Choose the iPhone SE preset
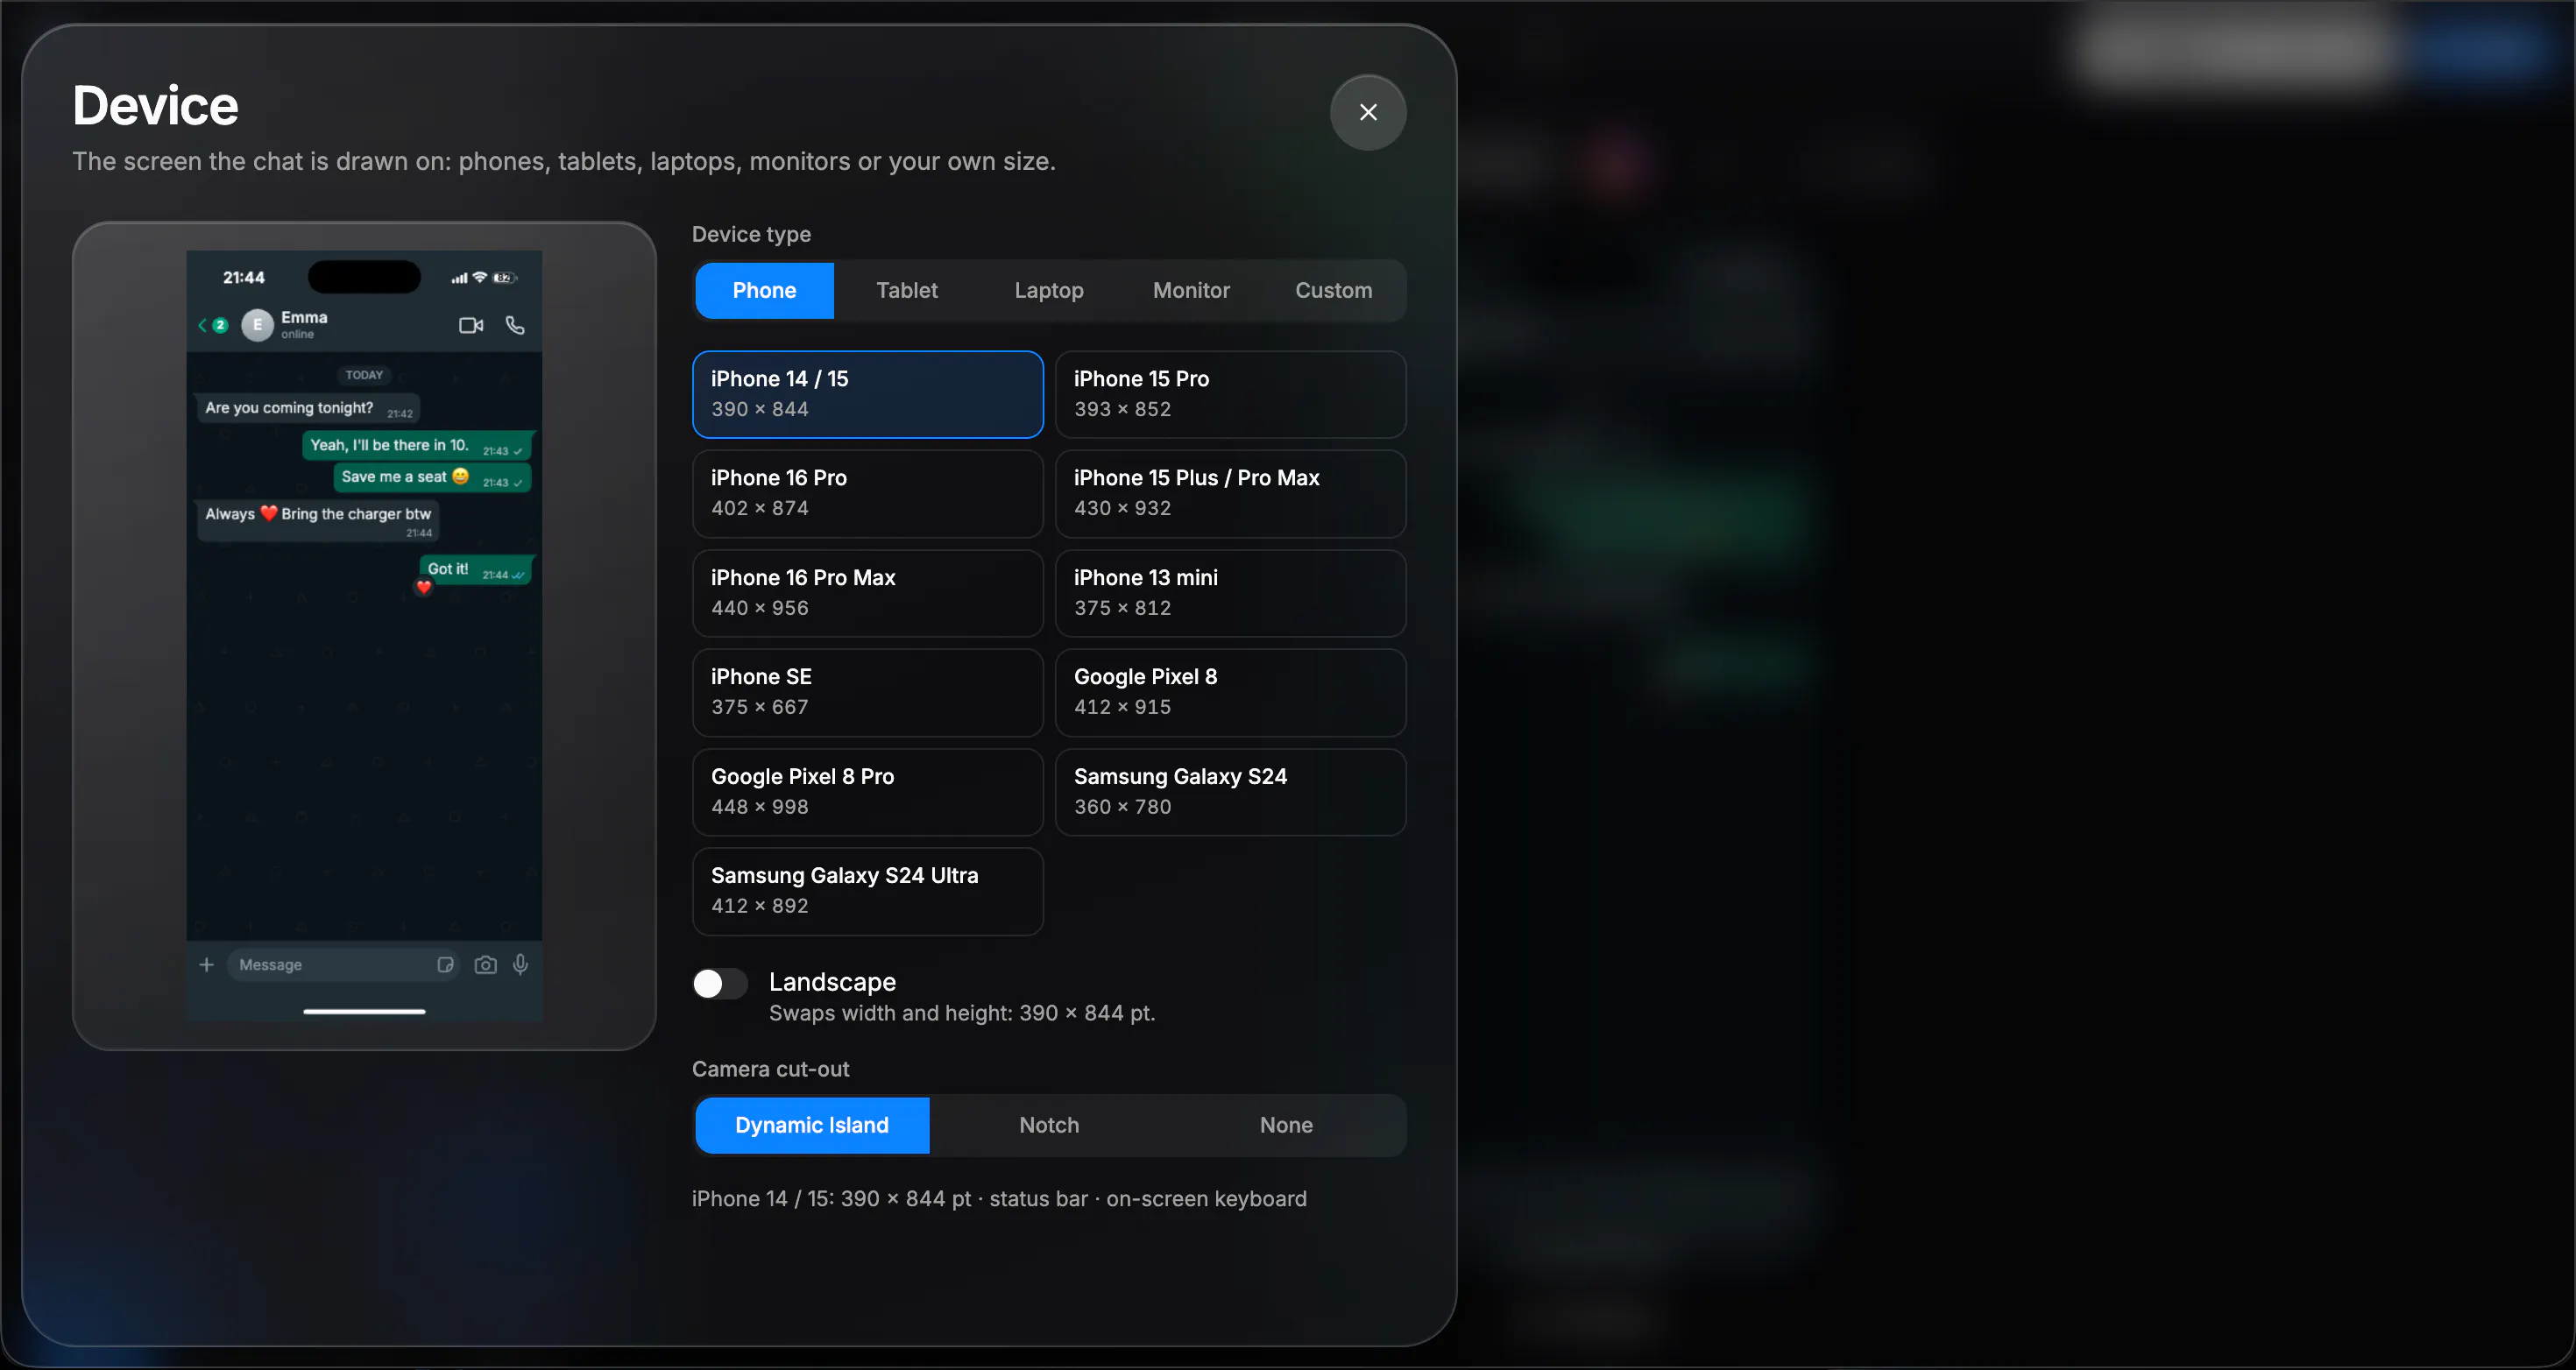 pos(867,692)
